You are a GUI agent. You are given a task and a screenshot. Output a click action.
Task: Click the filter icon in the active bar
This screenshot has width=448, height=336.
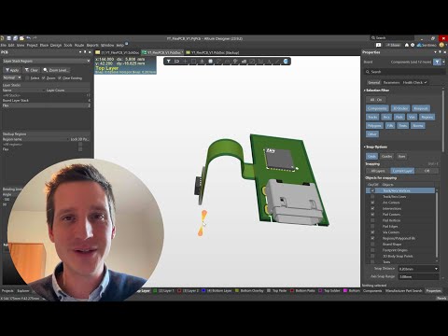168,62
